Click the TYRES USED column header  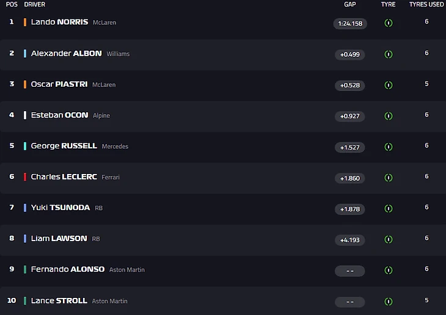tap(426, 4)
